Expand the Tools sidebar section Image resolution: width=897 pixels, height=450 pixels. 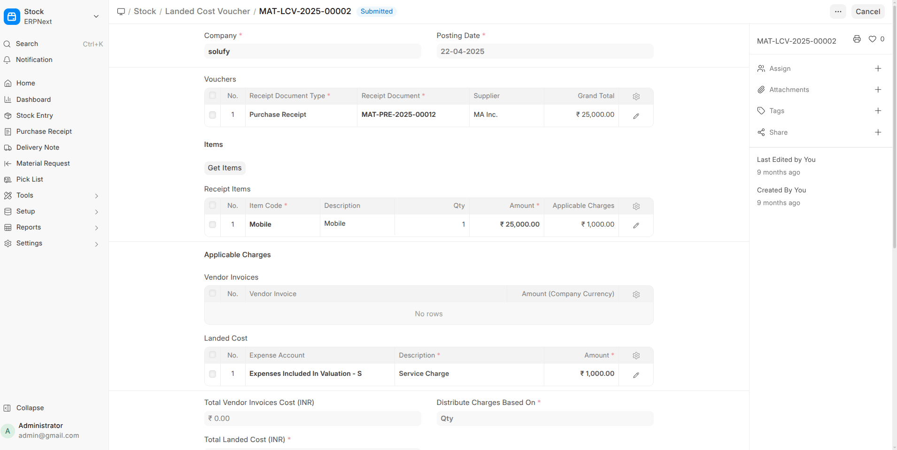(96, 196)
